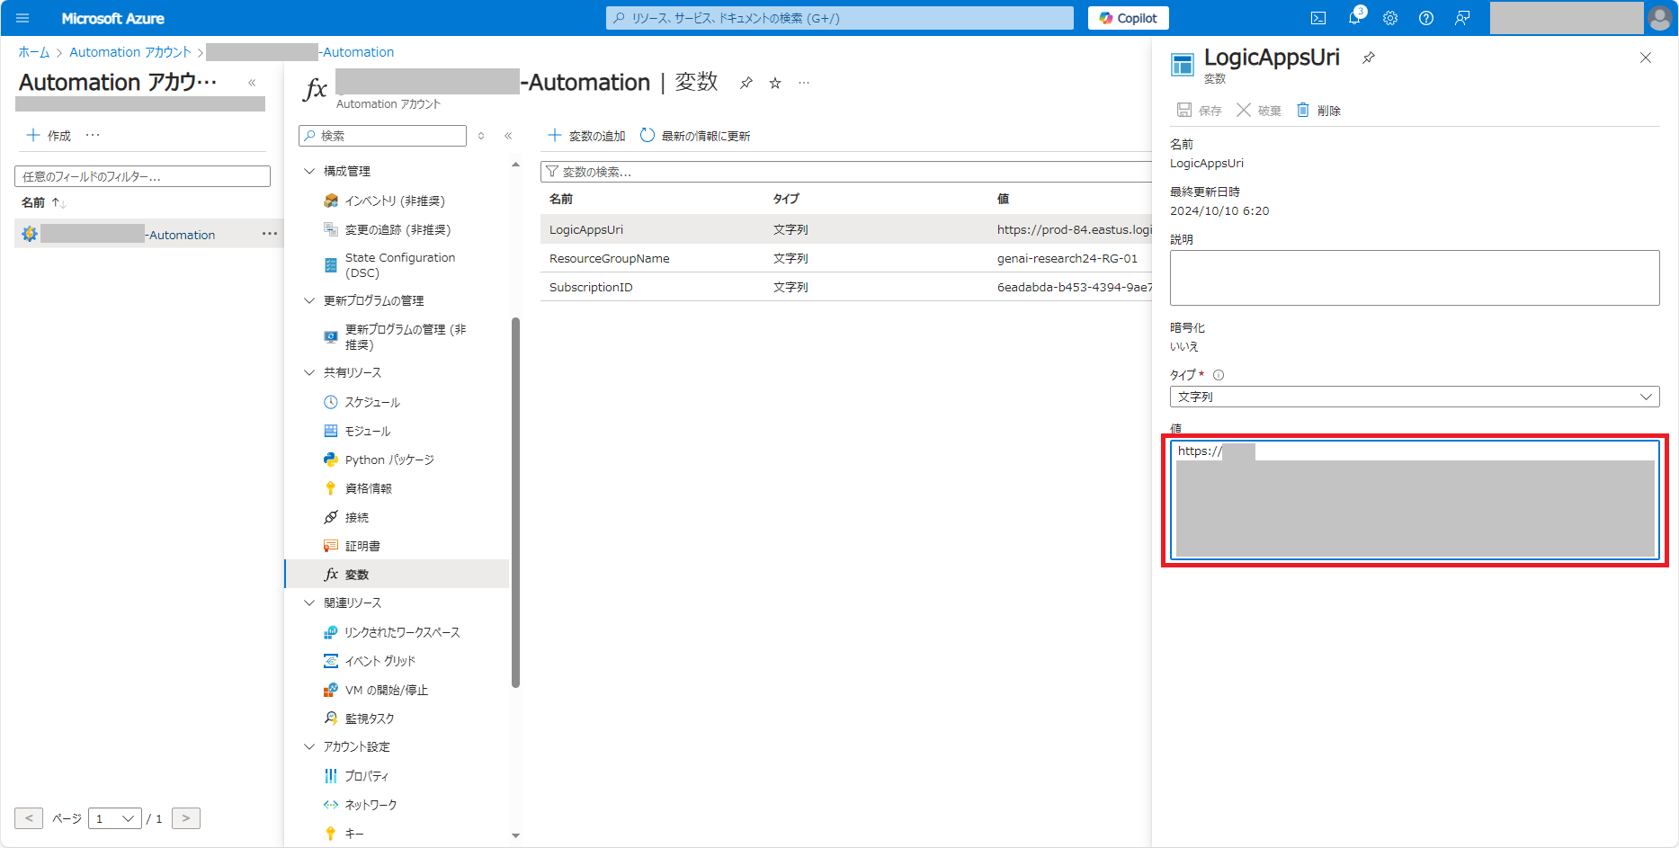Collapse the Automation account list pane

click(x=253, y=82)
